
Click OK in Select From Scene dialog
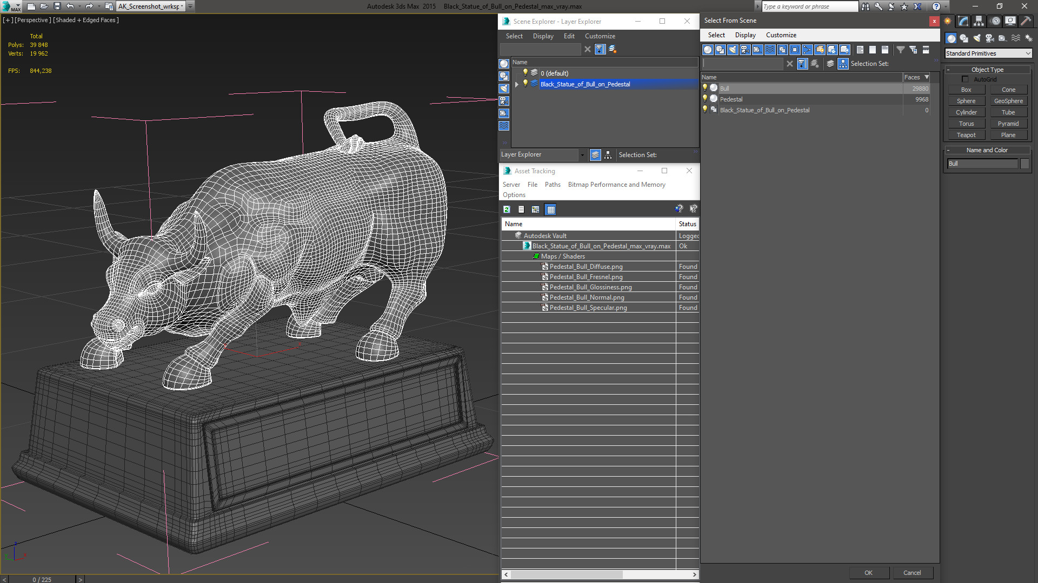(x=868, y=573)
